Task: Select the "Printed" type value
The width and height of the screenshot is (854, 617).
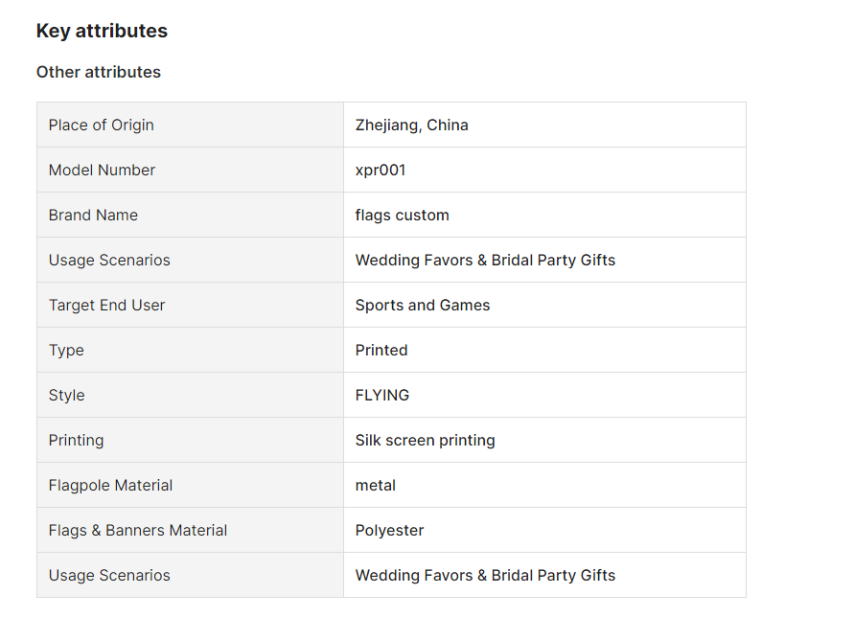Action: [x=381, y=350]
